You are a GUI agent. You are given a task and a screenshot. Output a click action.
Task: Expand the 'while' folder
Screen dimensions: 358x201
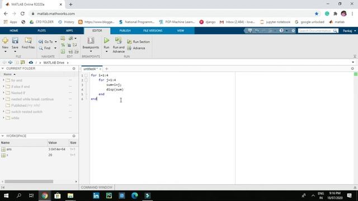pos(3,118)
